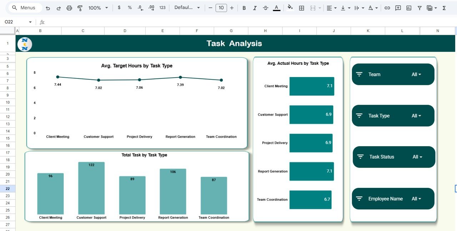The height and width of the screenshot is (231, 457).
Task: Click the Create a filter icon
Action: pos(420,7)
